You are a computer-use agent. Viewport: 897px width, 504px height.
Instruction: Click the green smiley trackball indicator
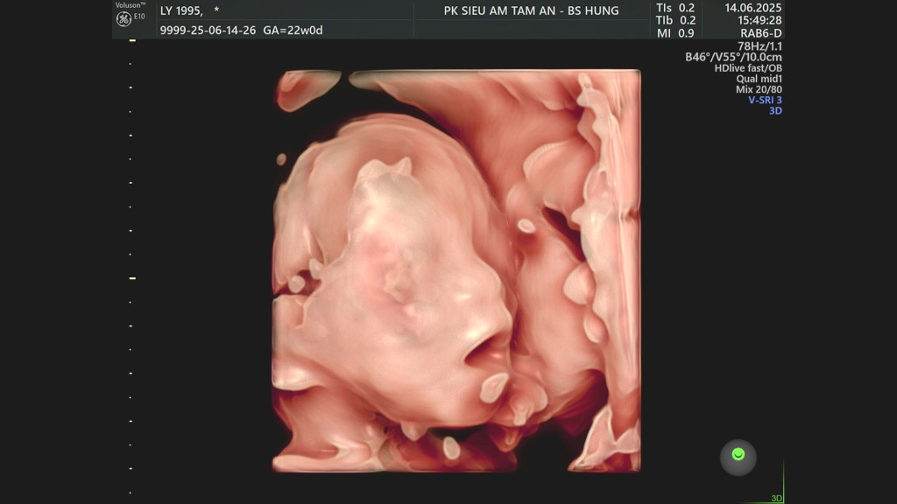pos(738,455)
